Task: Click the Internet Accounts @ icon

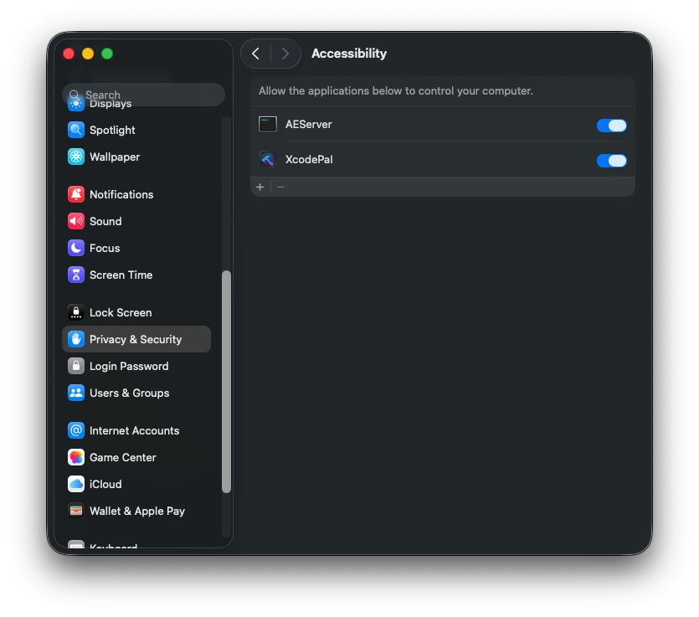Action: [x=76, y=430]
